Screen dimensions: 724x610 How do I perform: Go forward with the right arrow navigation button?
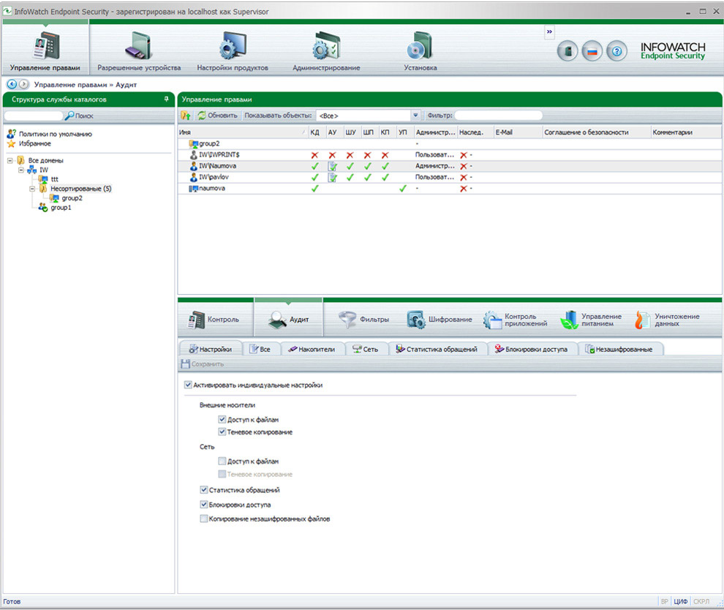[x=23, y=84]
